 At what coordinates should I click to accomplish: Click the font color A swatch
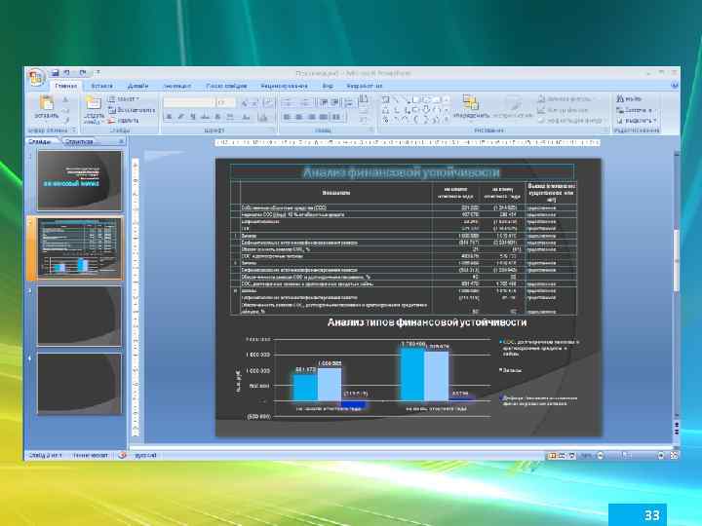click(x=263, y=117)
